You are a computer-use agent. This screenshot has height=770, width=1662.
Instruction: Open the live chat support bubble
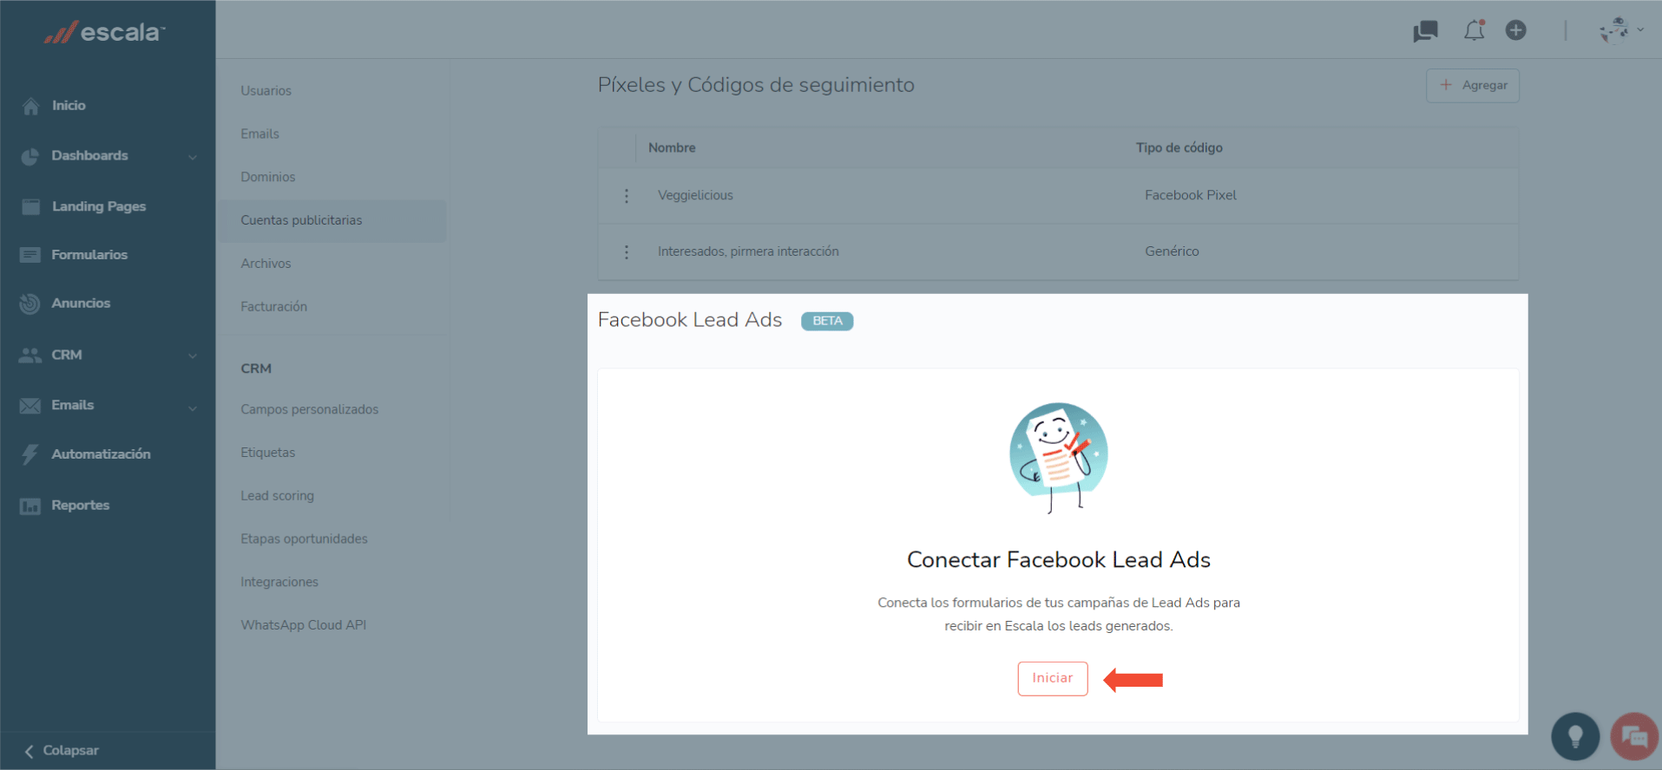point(1634,736)
